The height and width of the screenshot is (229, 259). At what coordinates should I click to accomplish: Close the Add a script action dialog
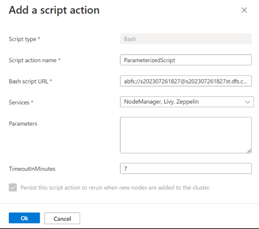tap(244, 10)
